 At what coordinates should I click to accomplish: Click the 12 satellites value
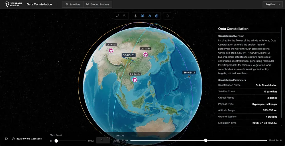click(x=270, y=91)
